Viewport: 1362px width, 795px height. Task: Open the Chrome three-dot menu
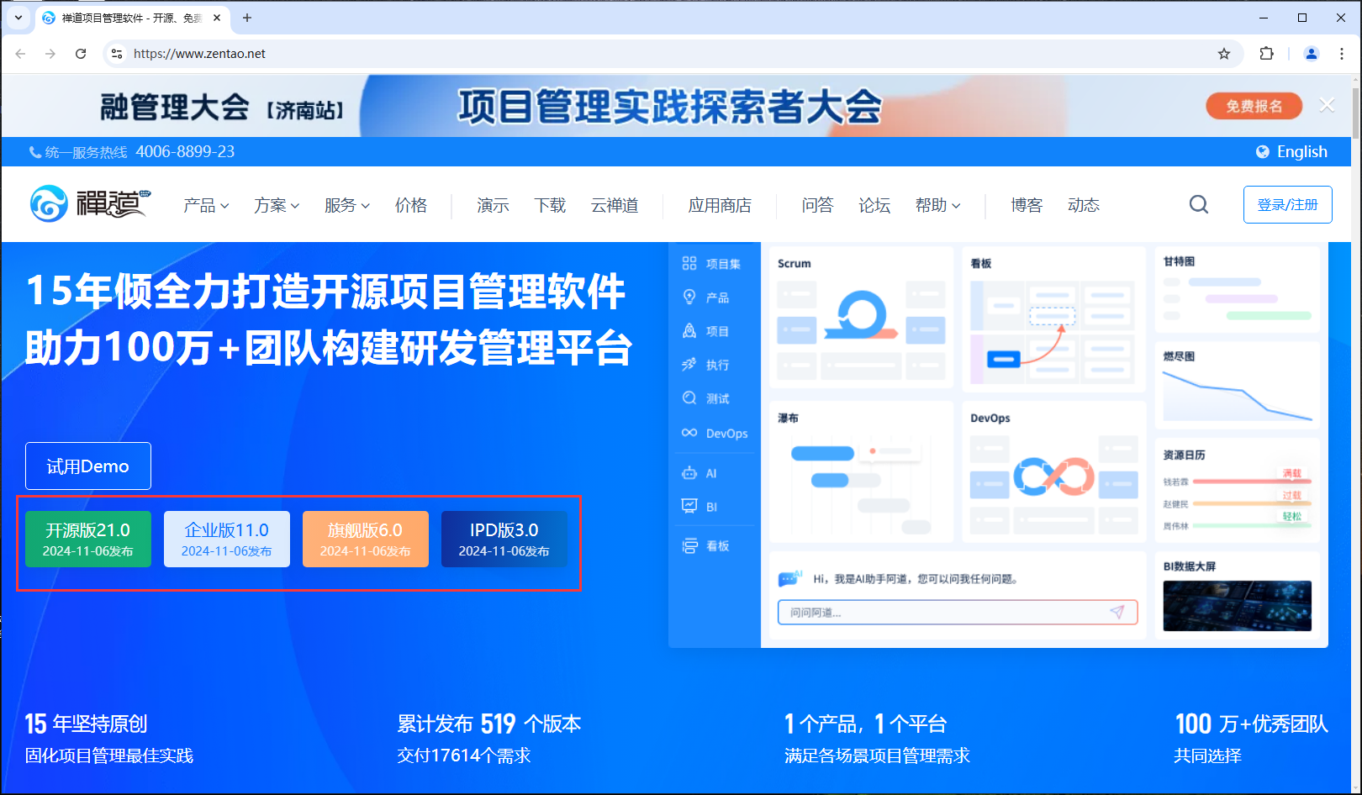click(x=1342, y=54)
